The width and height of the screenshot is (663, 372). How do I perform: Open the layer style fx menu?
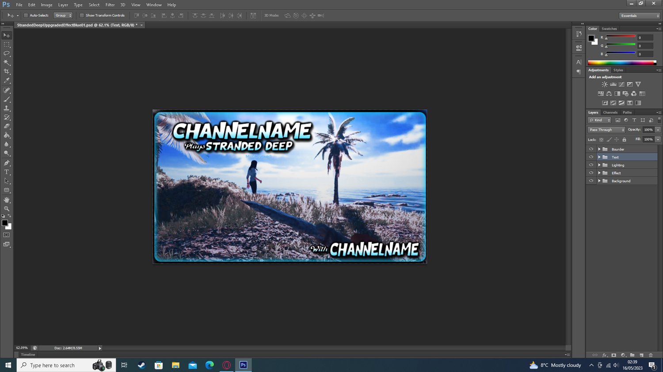pyautogui.click(x=605, y=355)
